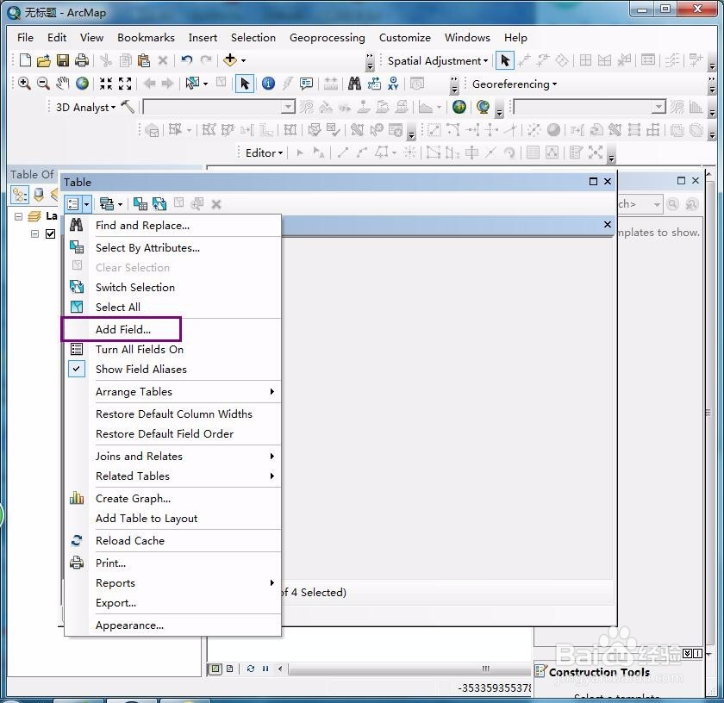Open the Bookmarks menu
The height and width of the screenshot is (703, 724).
tap(146, 37)
